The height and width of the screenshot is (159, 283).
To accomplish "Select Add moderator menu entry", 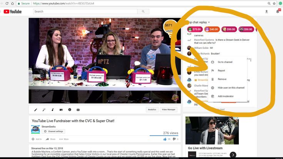I will tap(227, 96).
